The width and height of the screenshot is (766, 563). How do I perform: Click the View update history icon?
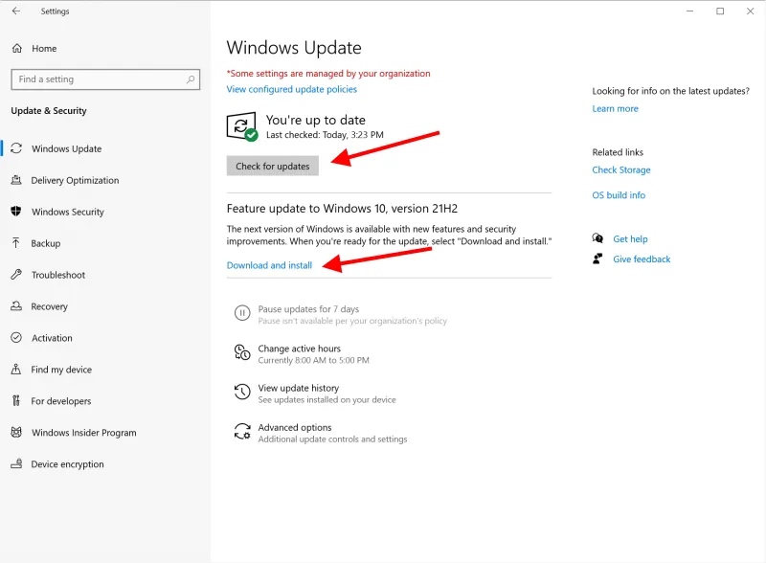point(242,392)
